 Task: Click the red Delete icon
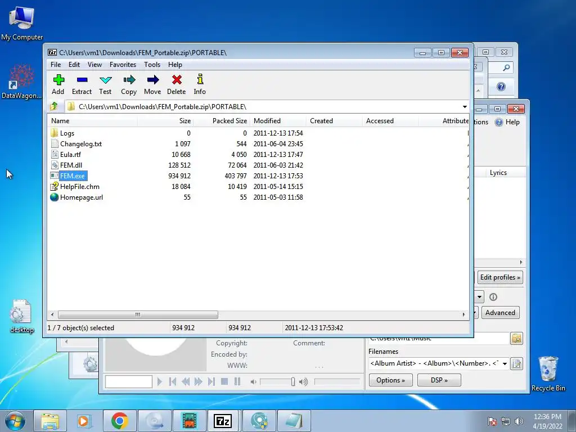[176, 84]
